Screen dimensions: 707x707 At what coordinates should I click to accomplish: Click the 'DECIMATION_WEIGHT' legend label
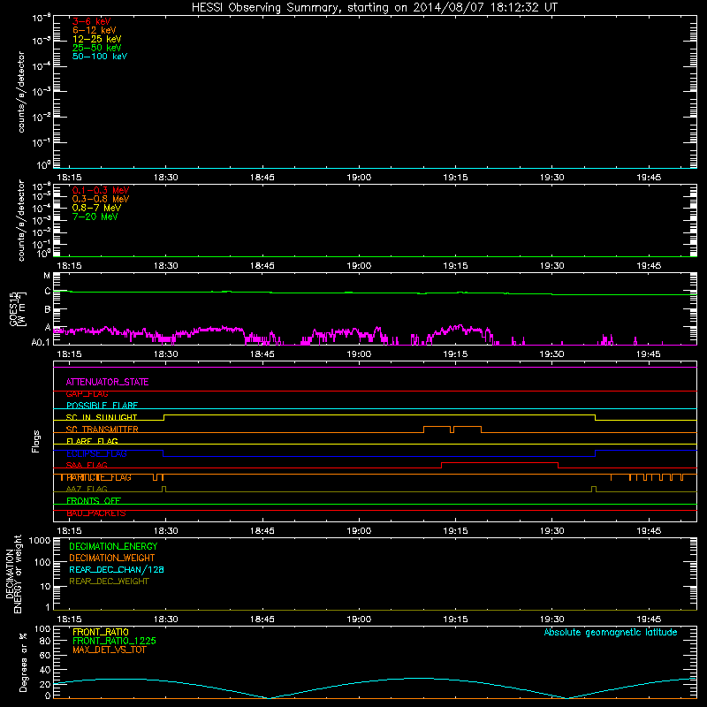[x=112, y=559]
